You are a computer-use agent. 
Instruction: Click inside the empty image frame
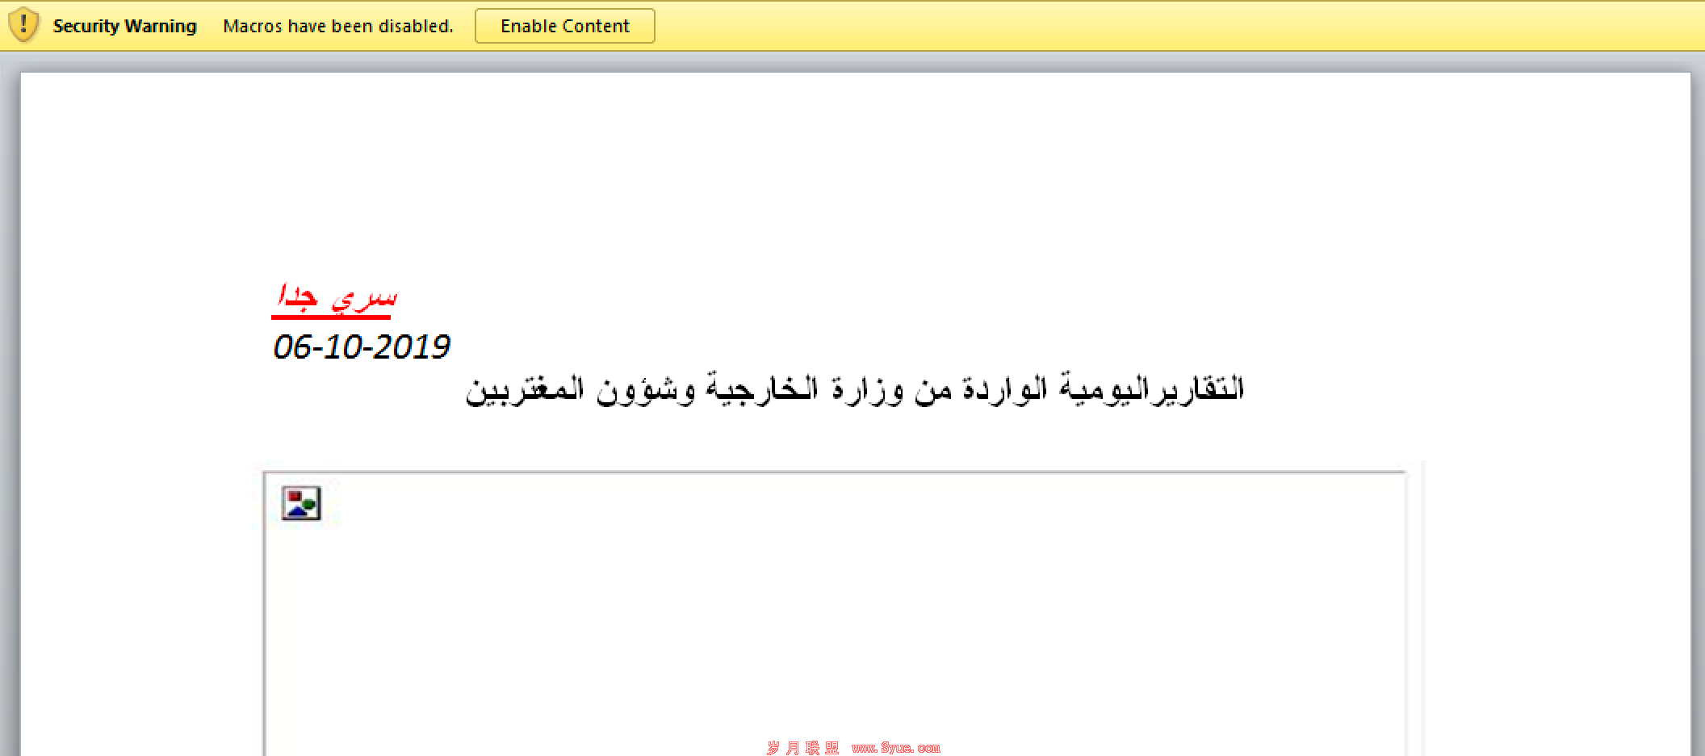tap(836, 614)
